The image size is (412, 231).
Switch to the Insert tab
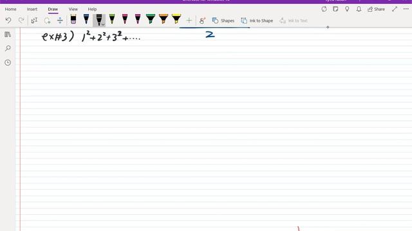(x=32, y=9)
